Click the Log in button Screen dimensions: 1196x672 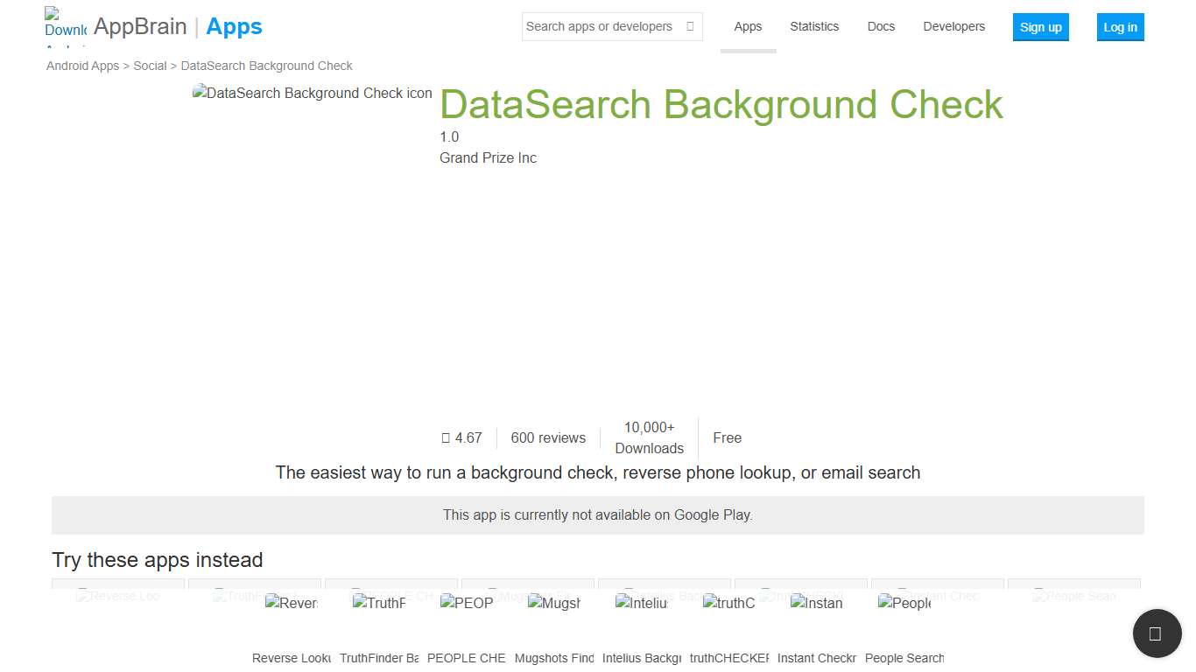coord(1120,27)
